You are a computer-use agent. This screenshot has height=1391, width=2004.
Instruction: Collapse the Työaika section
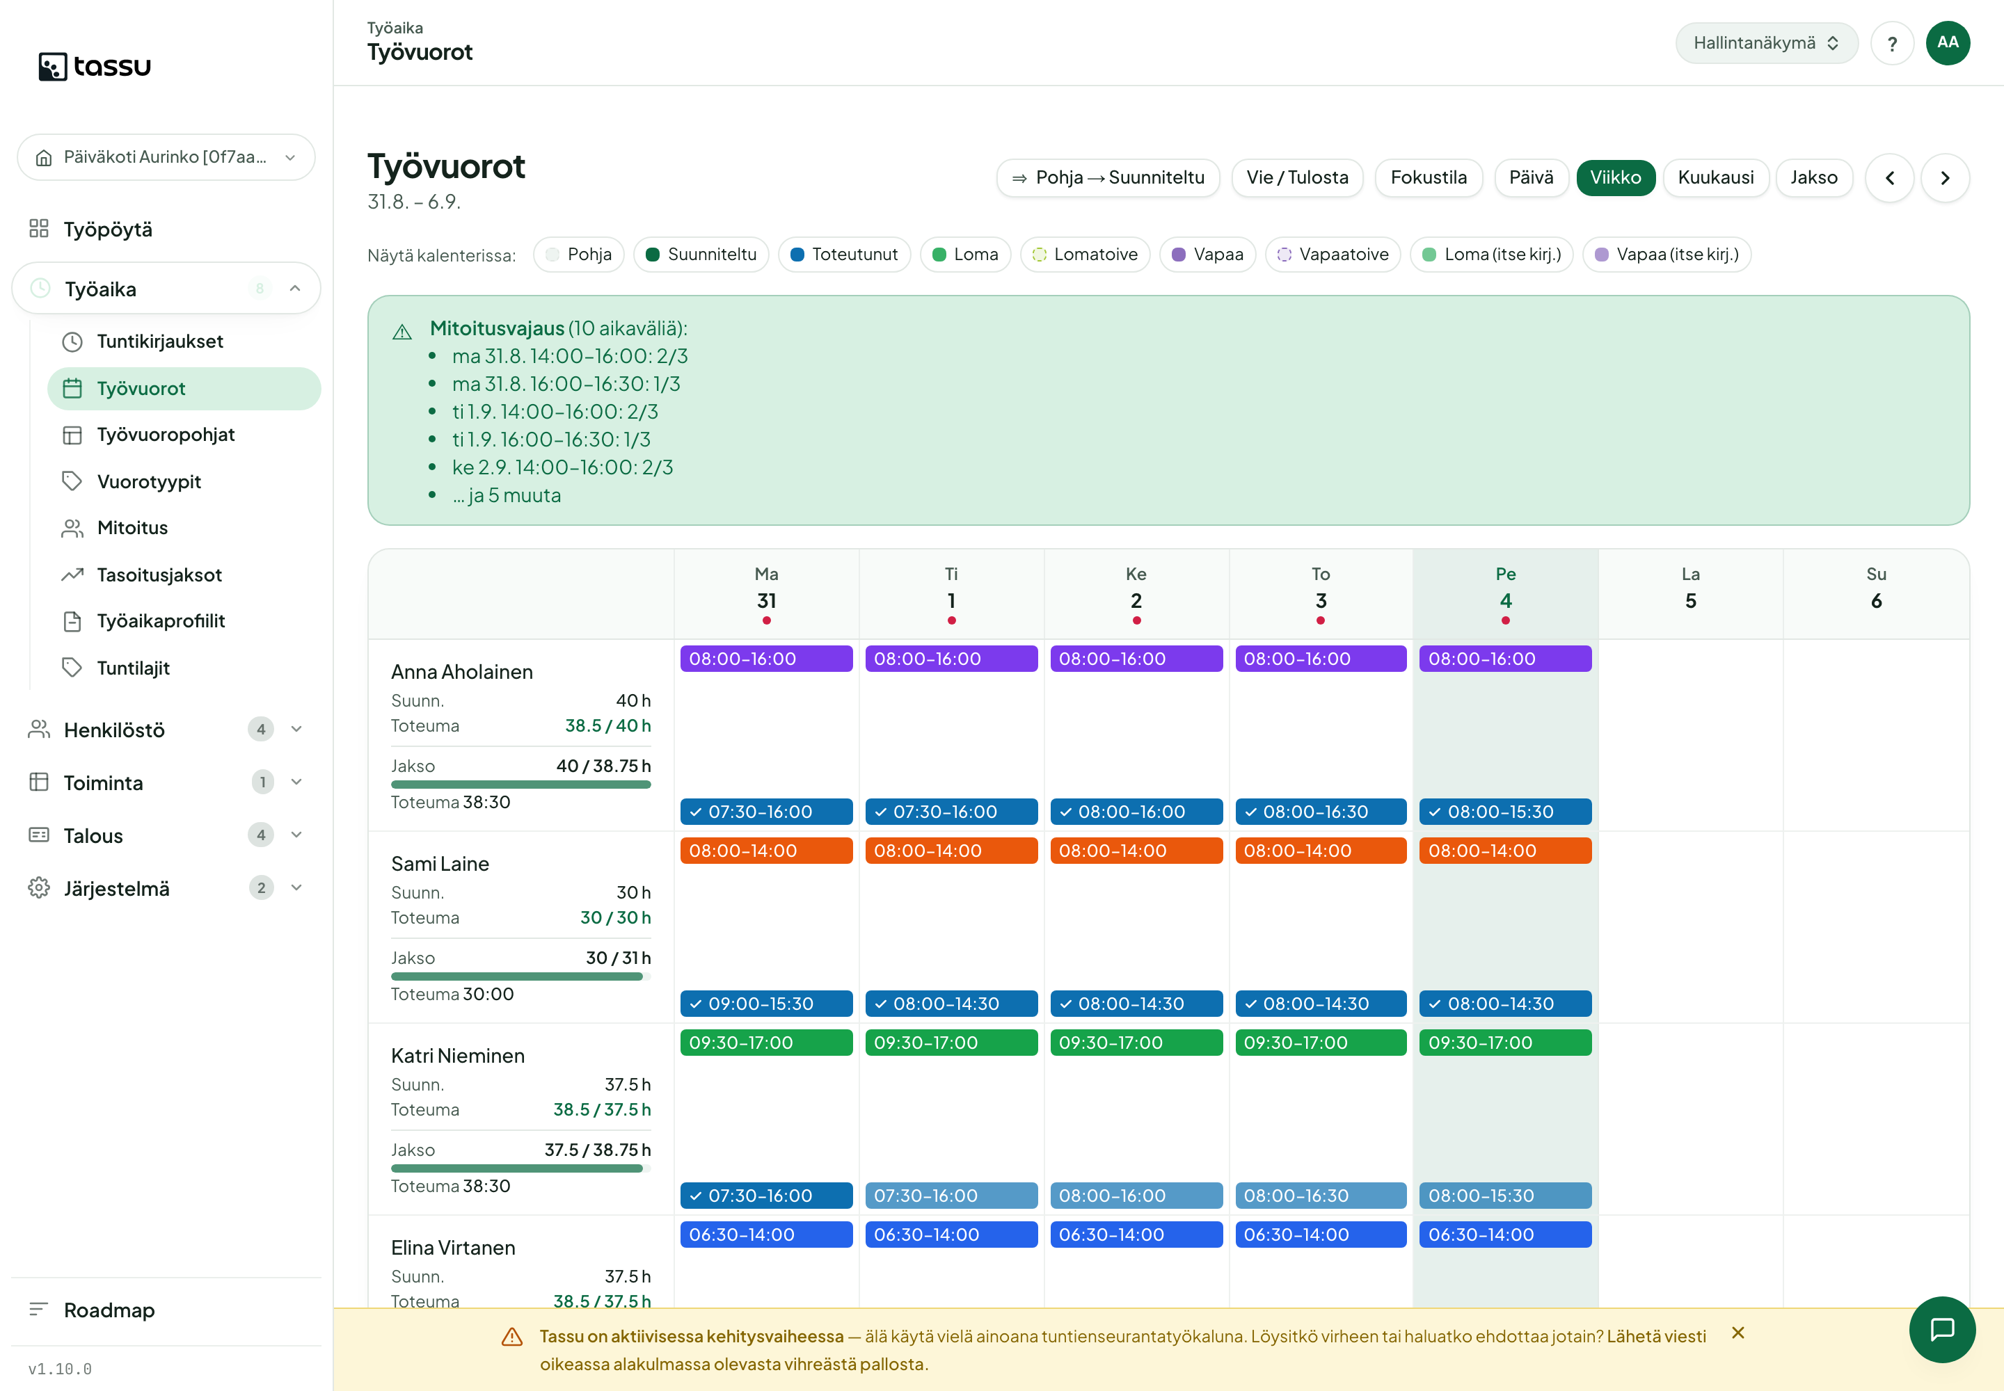[166, 289]
